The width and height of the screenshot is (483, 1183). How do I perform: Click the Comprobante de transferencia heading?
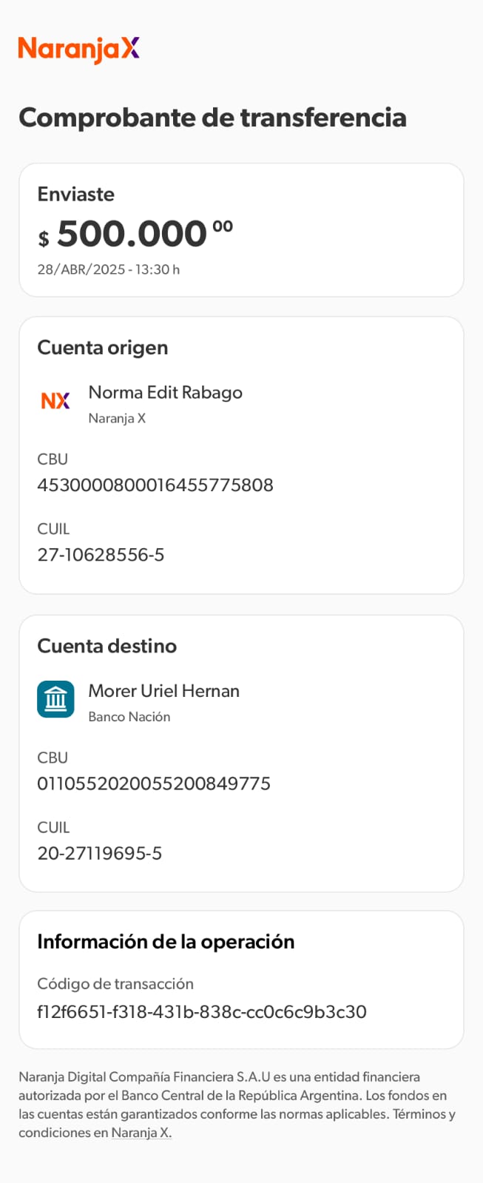pos(212,118)
